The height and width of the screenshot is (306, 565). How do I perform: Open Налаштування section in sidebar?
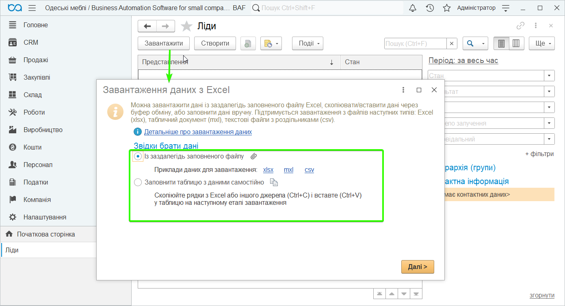pos(45,217)
